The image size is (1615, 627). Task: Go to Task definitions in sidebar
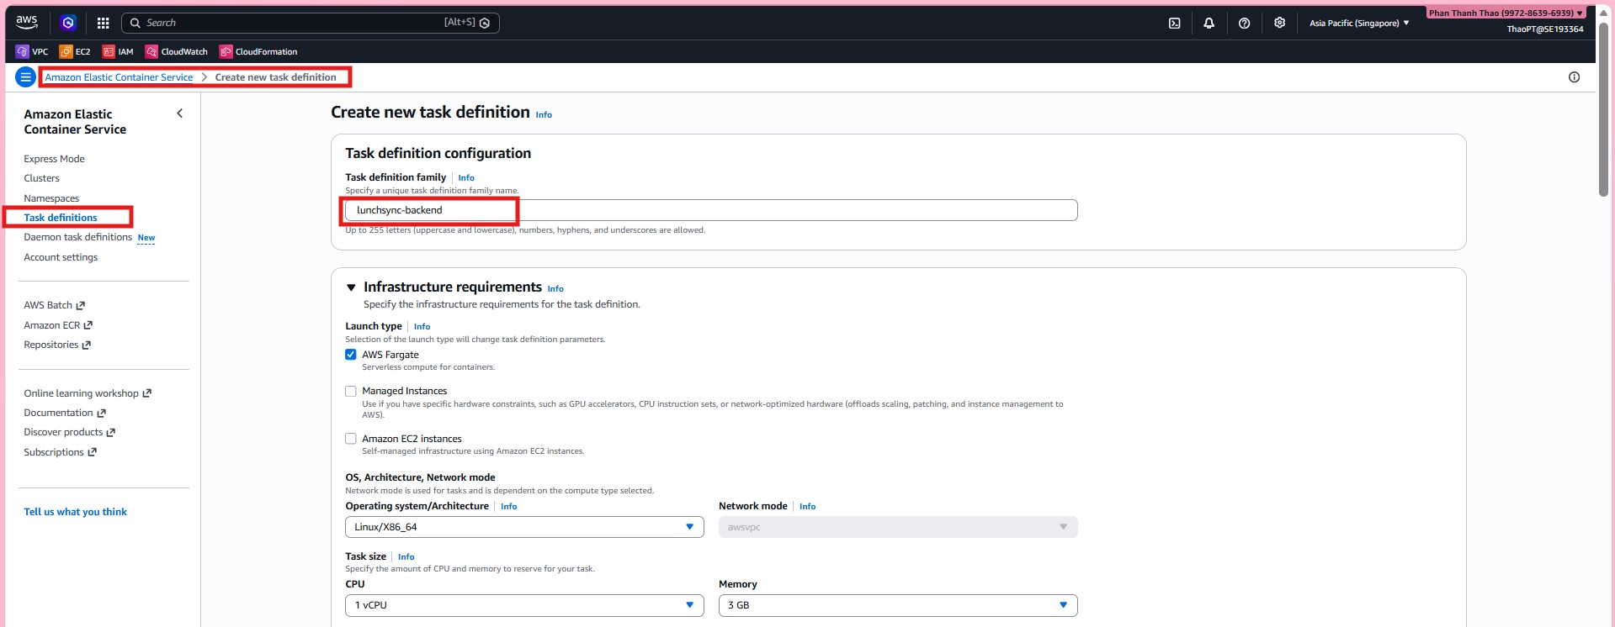(x=61, y=218)
